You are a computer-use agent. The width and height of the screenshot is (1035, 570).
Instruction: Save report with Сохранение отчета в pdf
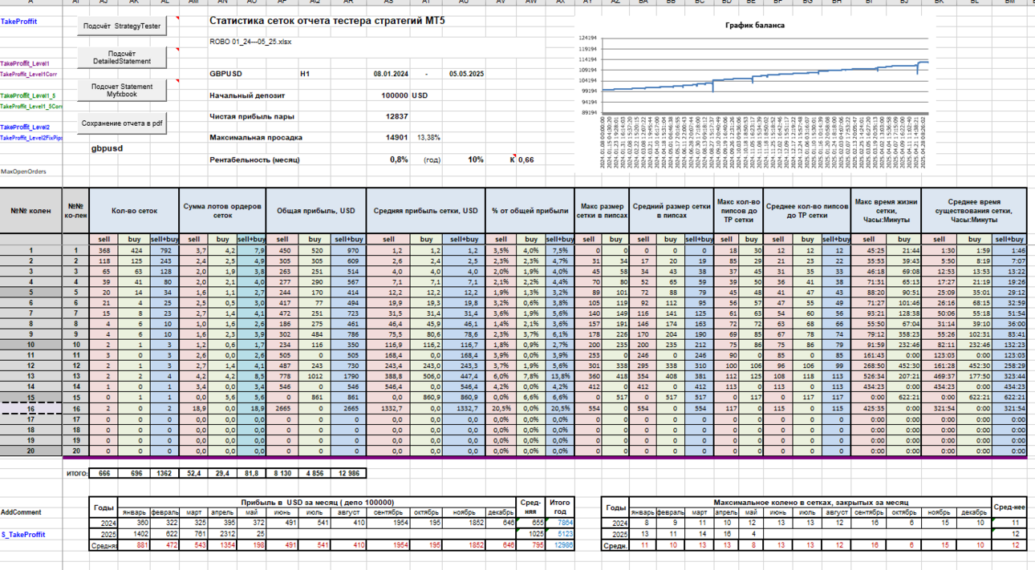122,123
